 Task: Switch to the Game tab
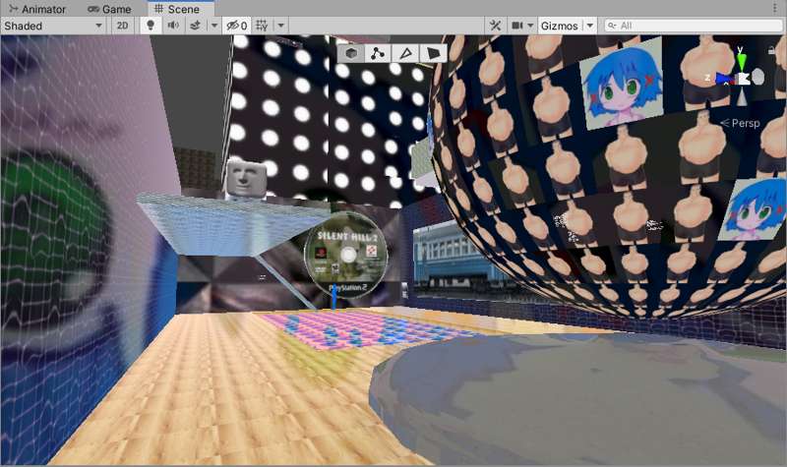click(x=109, y=9)
